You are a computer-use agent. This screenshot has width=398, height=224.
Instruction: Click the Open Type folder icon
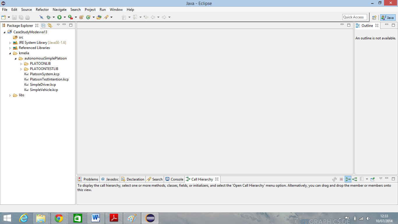click(x=99, y=17)
